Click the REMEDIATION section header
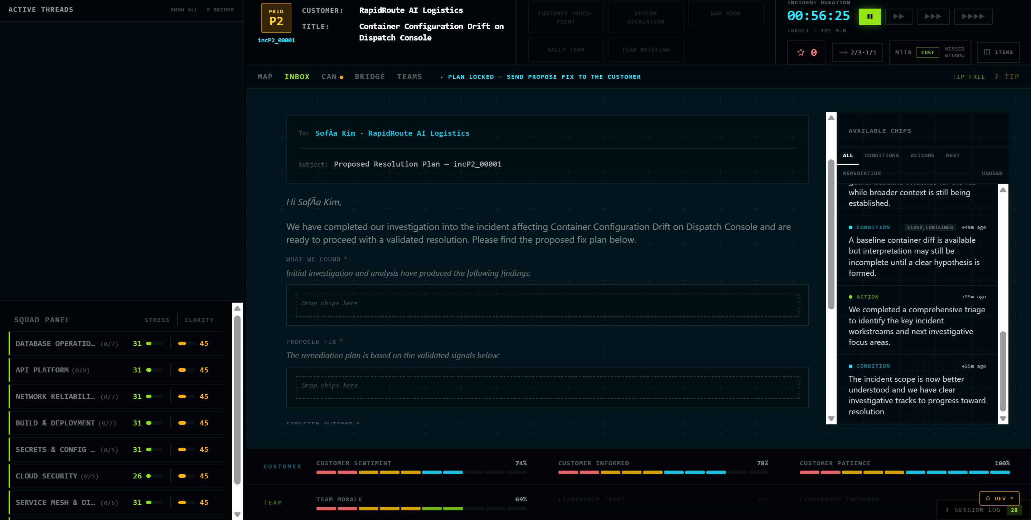Viewport: 1031px width, 520px height. coord(861,173)
